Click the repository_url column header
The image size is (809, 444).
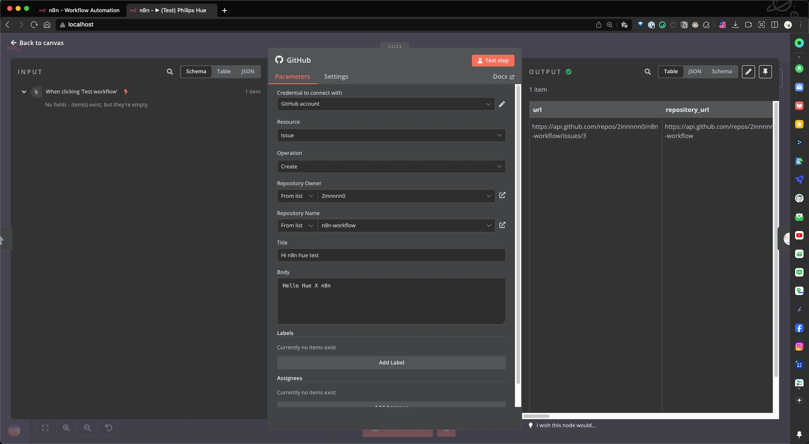point(718,109)
